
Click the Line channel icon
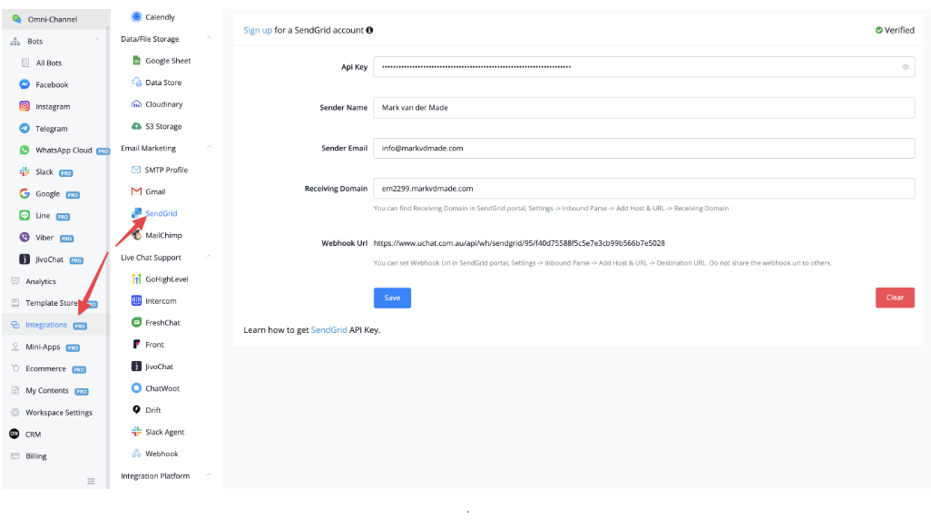point(24,216)
